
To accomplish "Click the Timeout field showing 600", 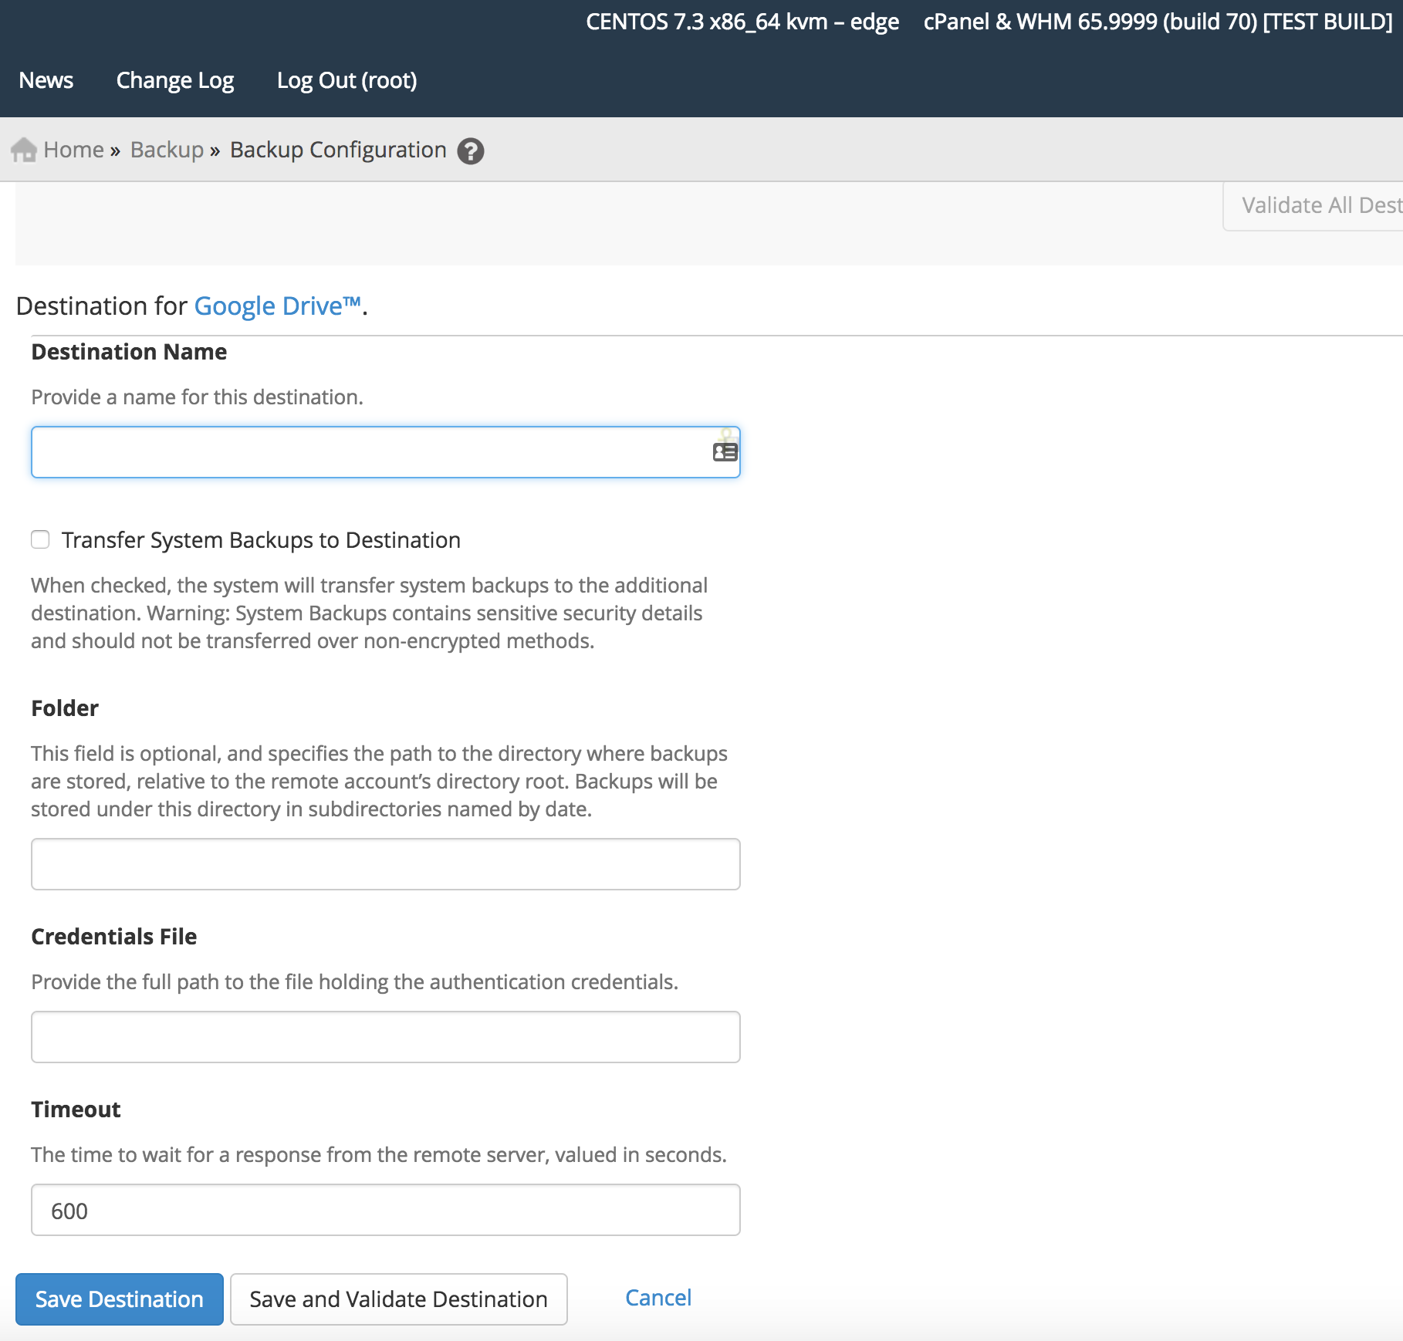I will point(386,1210).
